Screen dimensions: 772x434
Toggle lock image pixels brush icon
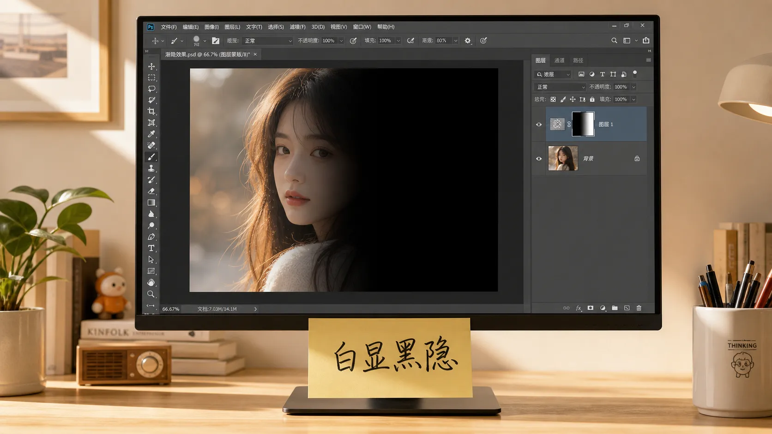pyautogui.click(x=563, y=99)
